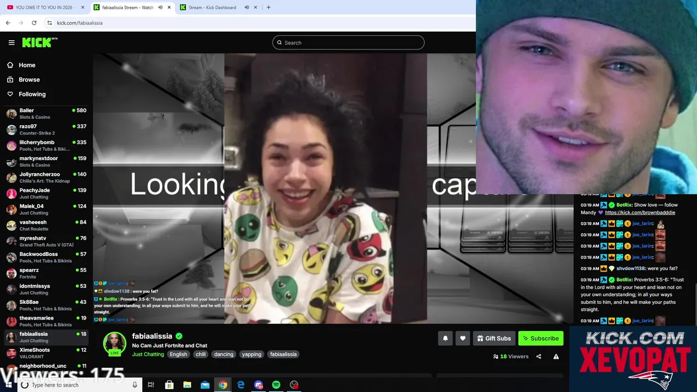This screenshot has width=697, height=392.
Task: Open spearrz channel in sidebar
Action: point(46,273)
